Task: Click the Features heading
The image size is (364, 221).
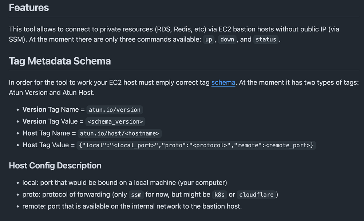Action: click(29, 8)
